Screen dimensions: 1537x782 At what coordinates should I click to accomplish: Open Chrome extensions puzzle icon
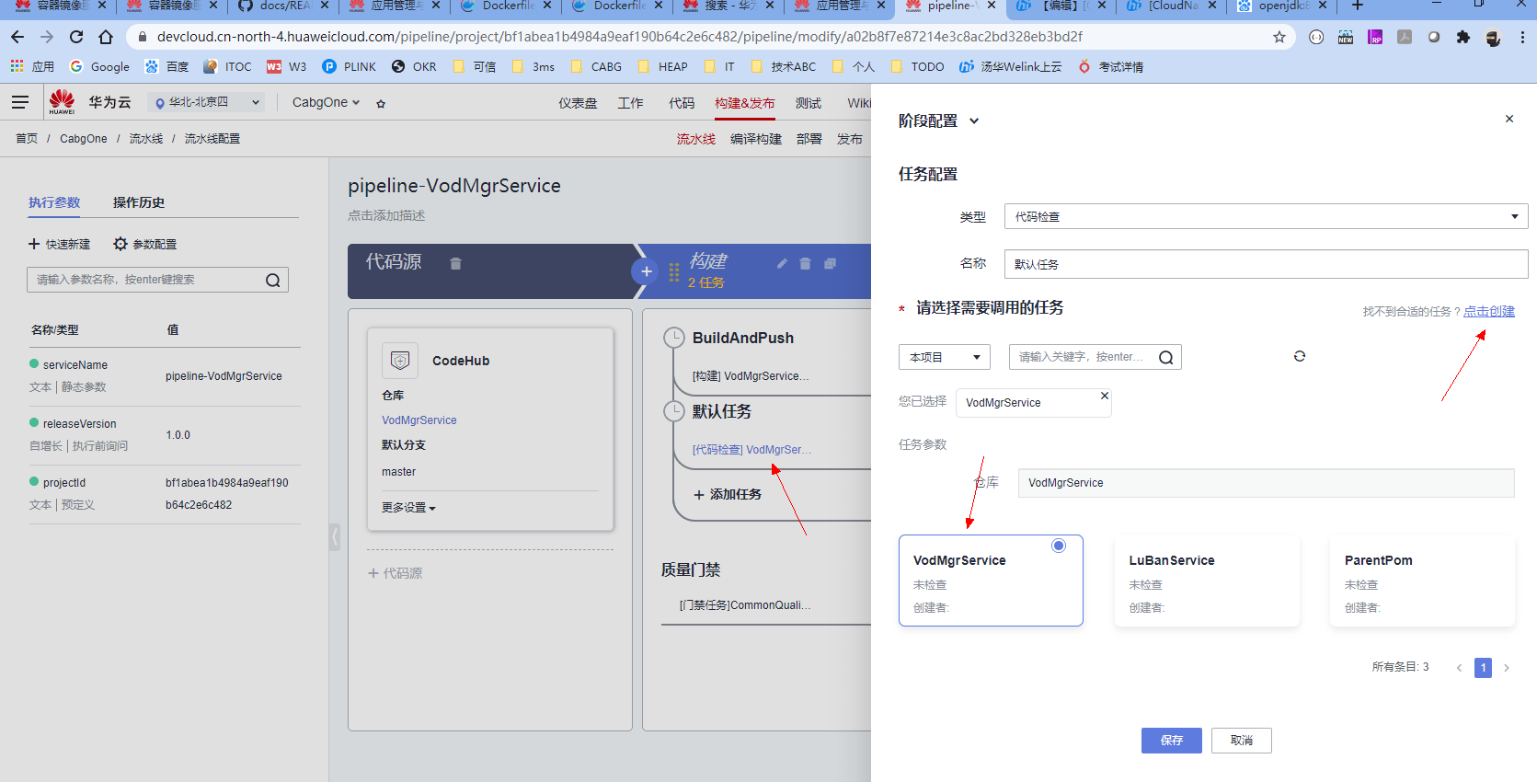point(1463,37)
